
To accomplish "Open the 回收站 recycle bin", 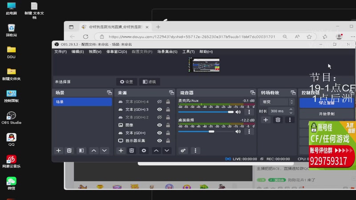I will pyautogui.click(x=12, y=30).
